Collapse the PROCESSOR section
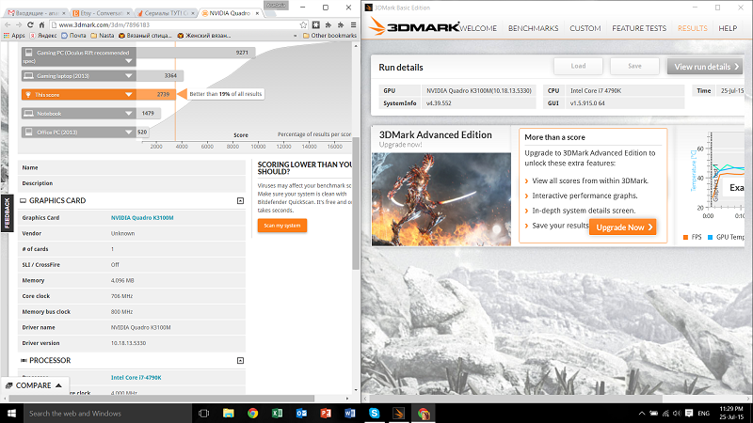The image size is (753, 423). tap(240, 360)
